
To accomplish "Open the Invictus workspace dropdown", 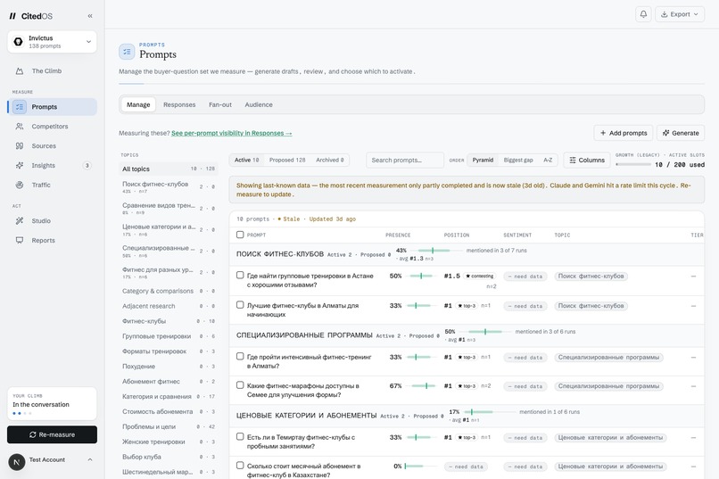I will [52, 42].
